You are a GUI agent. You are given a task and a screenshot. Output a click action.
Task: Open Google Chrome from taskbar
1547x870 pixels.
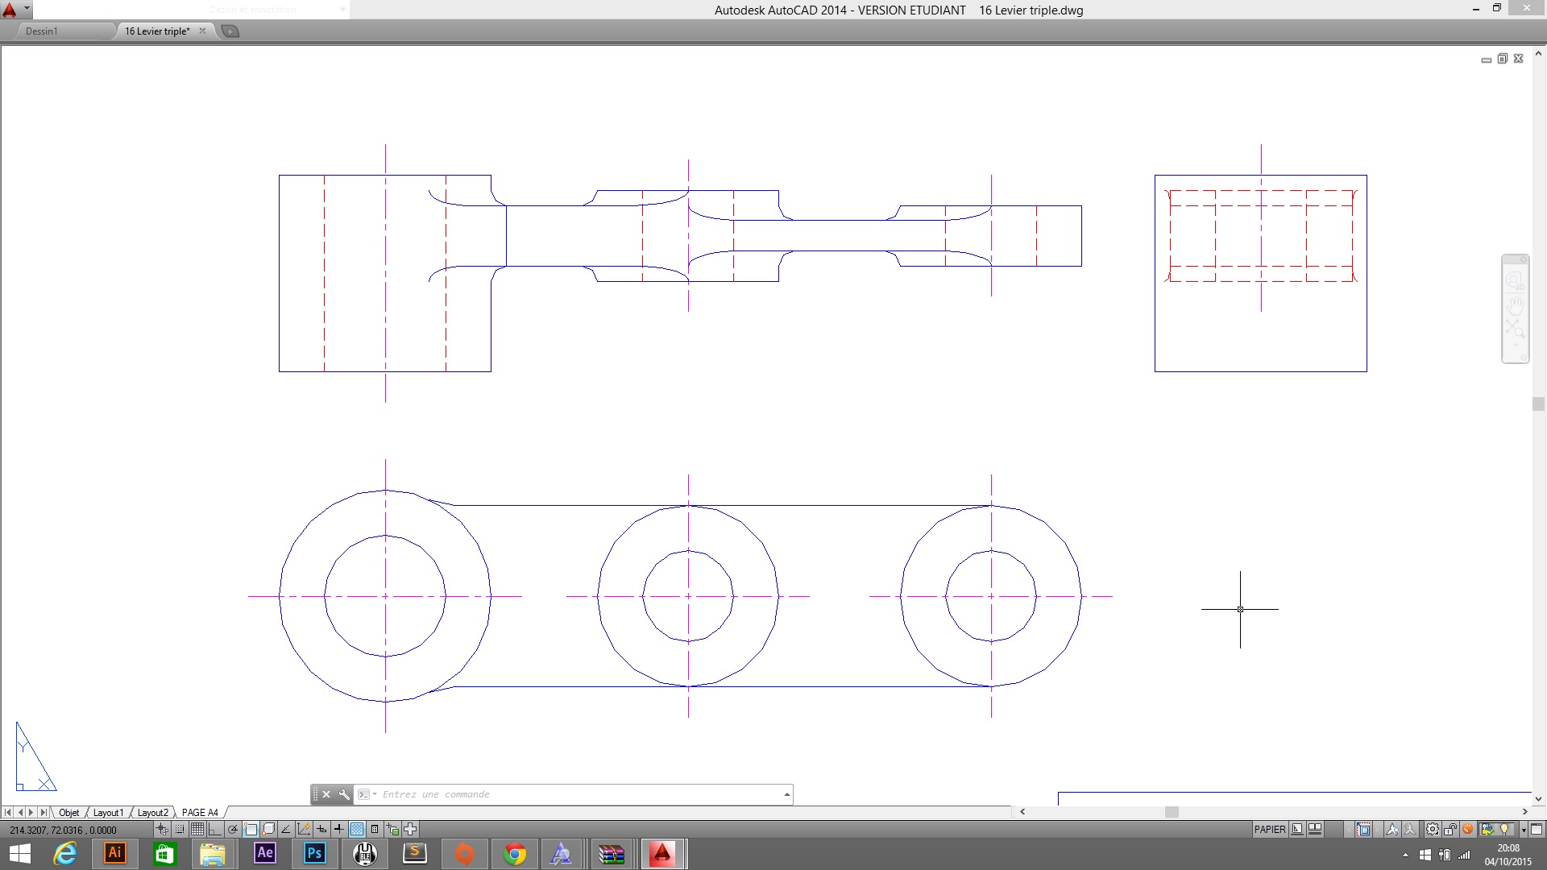515,854
